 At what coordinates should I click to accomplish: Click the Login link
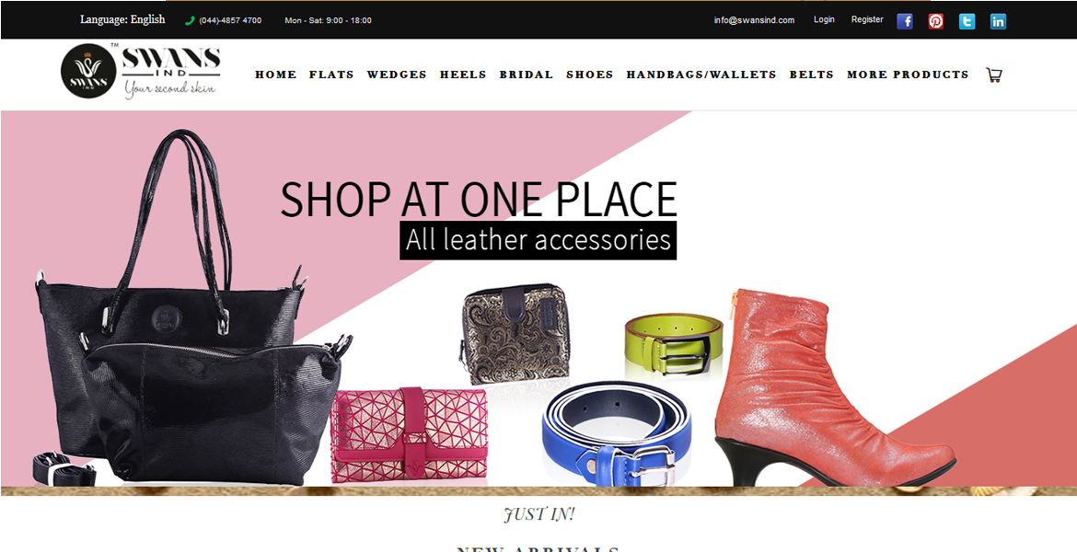tap(824, 19)
